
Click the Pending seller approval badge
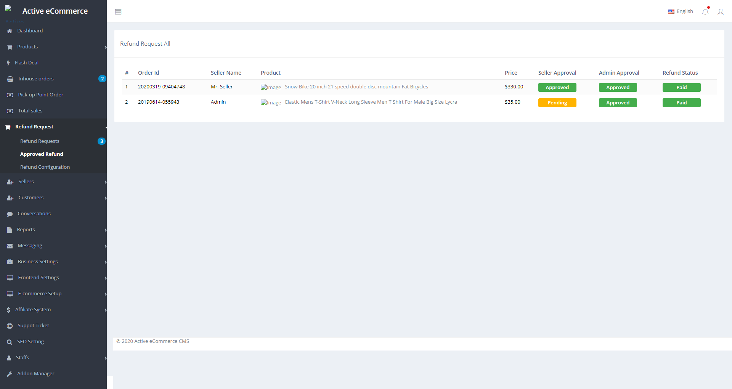point(557,103)
